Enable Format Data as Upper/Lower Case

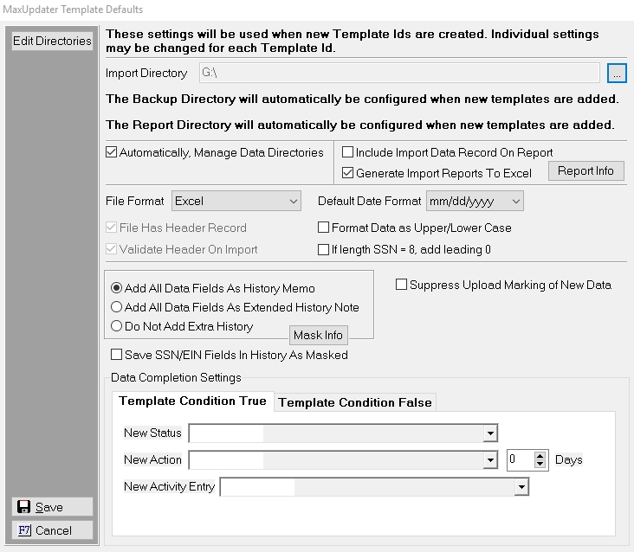coord(324,228)
